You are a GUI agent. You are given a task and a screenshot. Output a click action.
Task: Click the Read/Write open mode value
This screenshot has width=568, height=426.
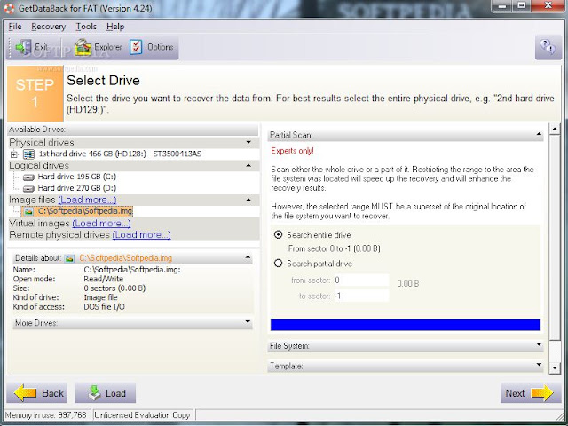point(104,279)
